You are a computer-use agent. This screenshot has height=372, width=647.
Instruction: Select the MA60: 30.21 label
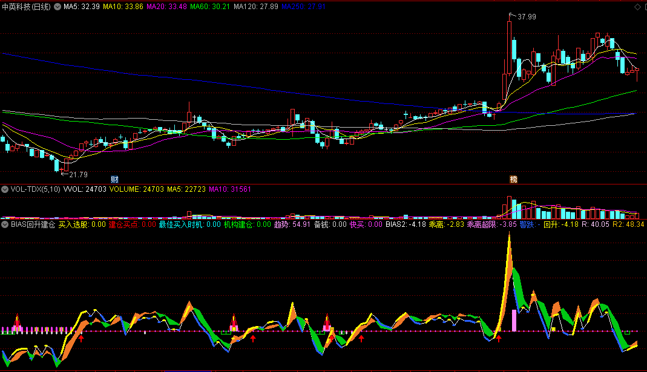pos(210,7)
